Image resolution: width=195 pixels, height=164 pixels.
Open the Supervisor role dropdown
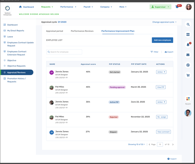point(160,7)
